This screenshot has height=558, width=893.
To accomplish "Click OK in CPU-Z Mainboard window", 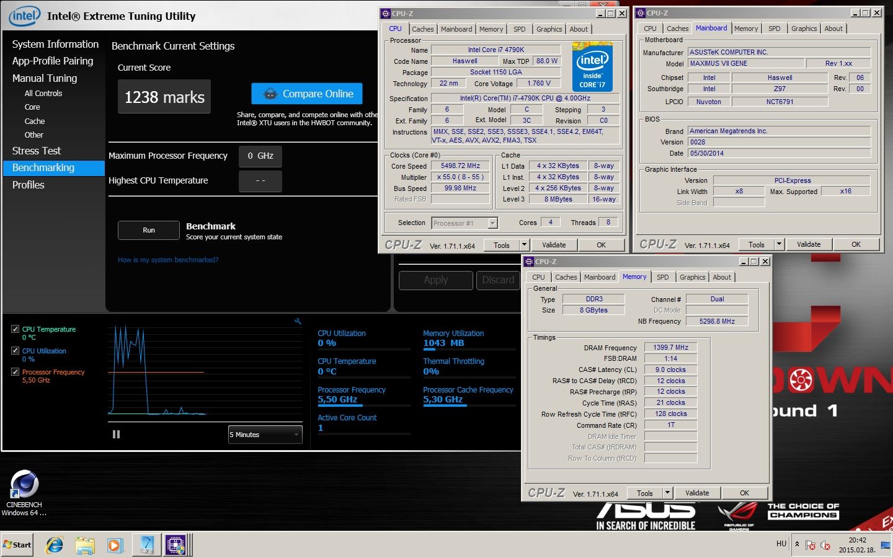I will click(x=856, y=244).
